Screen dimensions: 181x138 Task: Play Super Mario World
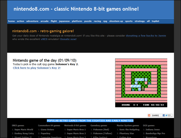point(24,130)
